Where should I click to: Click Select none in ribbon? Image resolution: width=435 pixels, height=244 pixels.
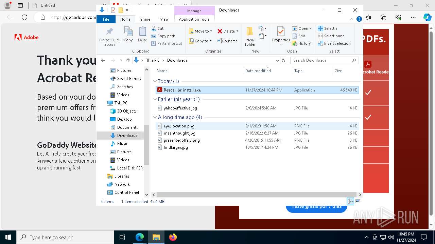click(331, 36)
